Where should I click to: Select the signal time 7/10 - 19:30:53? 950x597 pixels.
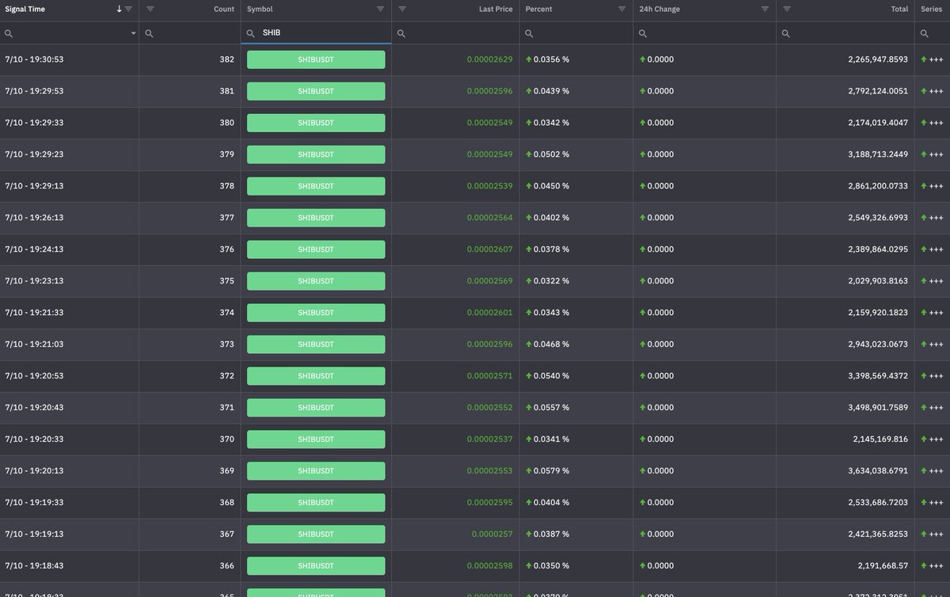34,59
